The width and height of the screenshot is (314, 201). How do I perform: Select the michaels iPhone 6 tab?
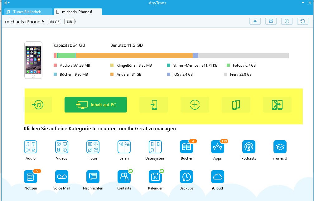[78, 12]
